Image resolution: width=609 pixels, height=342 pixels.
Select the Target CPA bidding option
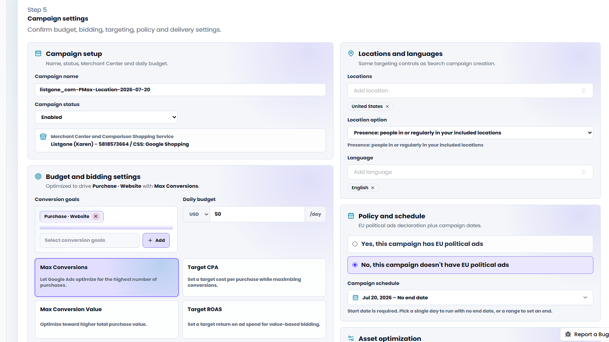pyautogui.click(x=254, y=277)
